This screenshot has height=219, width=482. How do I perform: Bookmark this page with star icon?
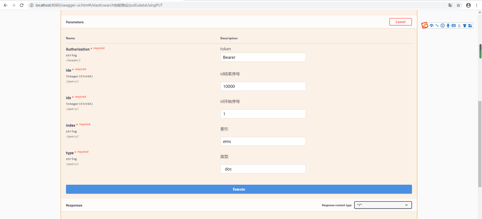(458, 5)
